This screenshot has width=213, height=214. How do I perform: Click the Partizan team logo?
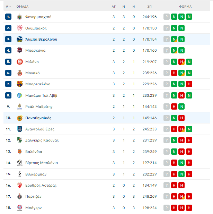coord(20,196)
